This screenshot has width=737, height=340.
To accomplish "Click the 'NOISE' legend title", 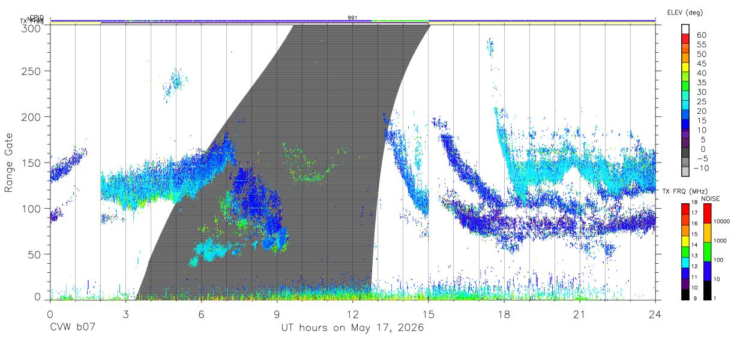I will pos(710,198).
